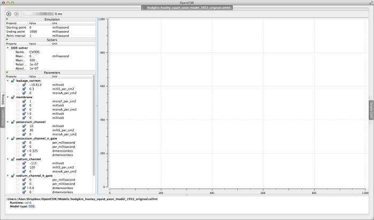Tick the 36 milliS_per_cm2 parameter checkbox
The image size is (374, 220).
pyautogui.click(x=18, y=130)
